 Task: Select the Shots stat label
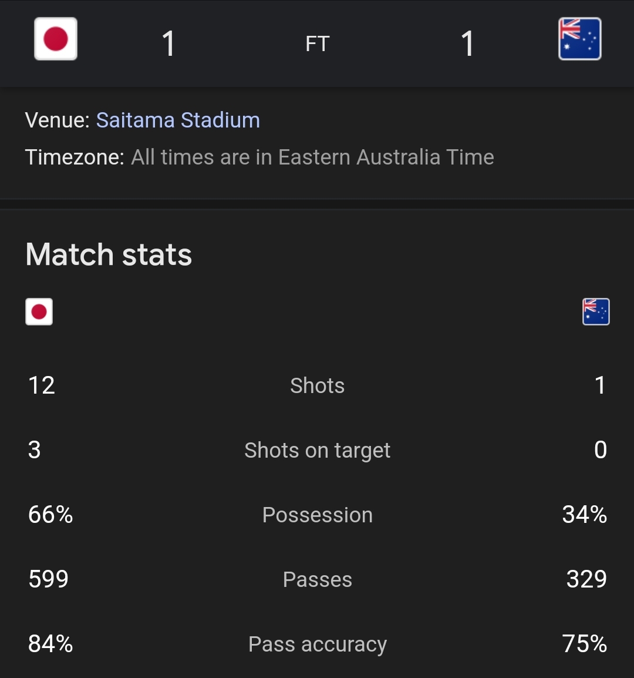317,385
